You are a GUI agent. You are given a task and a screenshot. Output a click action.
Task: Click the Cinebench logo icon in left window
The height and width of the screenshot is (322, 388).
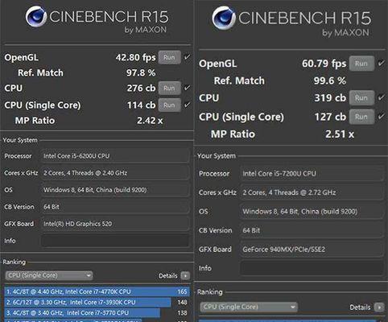[x=36, y=17]
